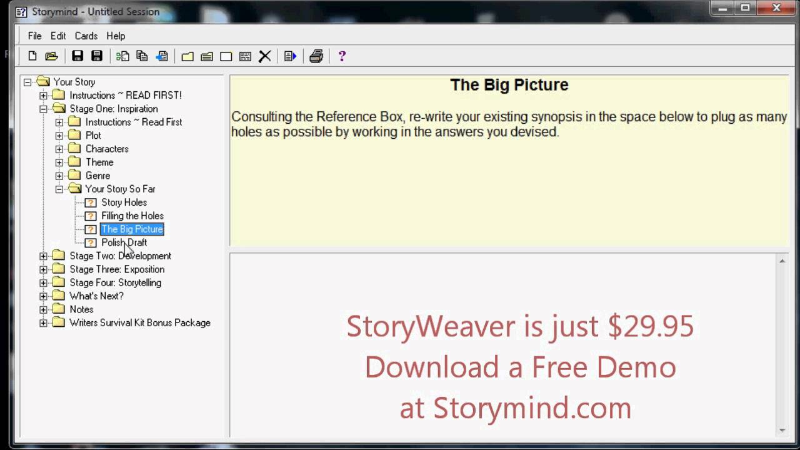Select the What's Next? label
800x450 pixels.
[x=96, y=296]
